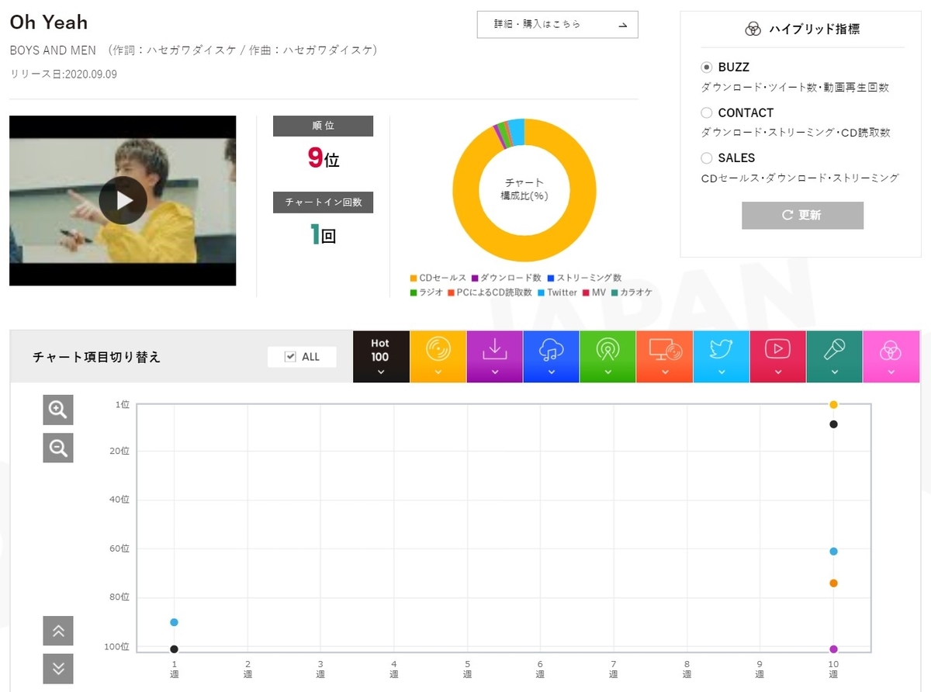Select the blue streaming cloud icon

pyautogui.click(x=551, y=356)
